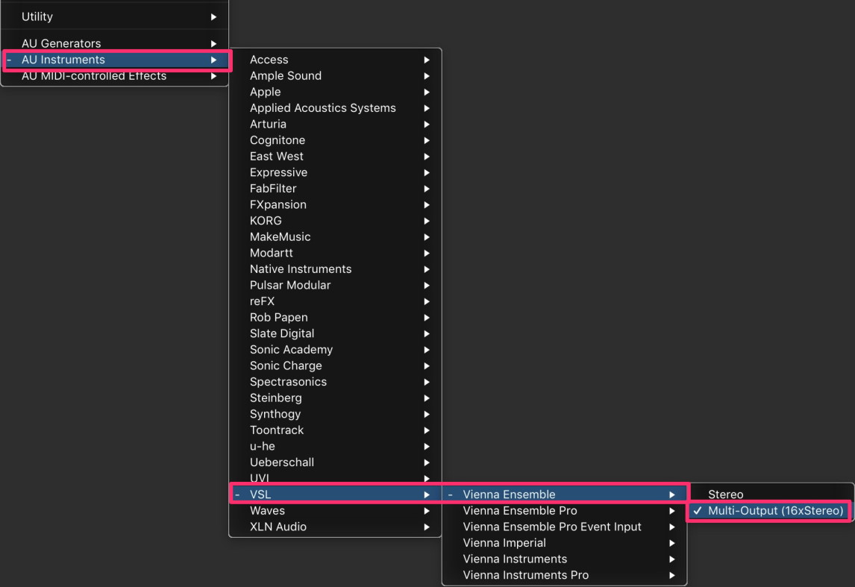Open the Steinberg submenu
Screen dimensions: 855x587
(x=335, y=398)
